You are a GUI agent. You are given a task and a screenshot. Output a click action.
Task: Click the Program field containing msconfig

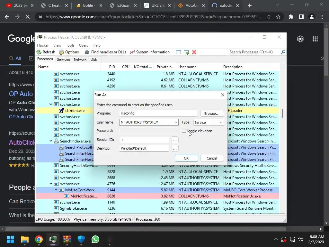click(158, 113)
